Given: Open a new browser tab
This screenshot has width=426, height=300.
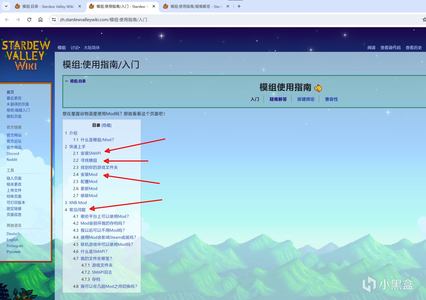Looking at the screenshot, I should tap(239, 6).
